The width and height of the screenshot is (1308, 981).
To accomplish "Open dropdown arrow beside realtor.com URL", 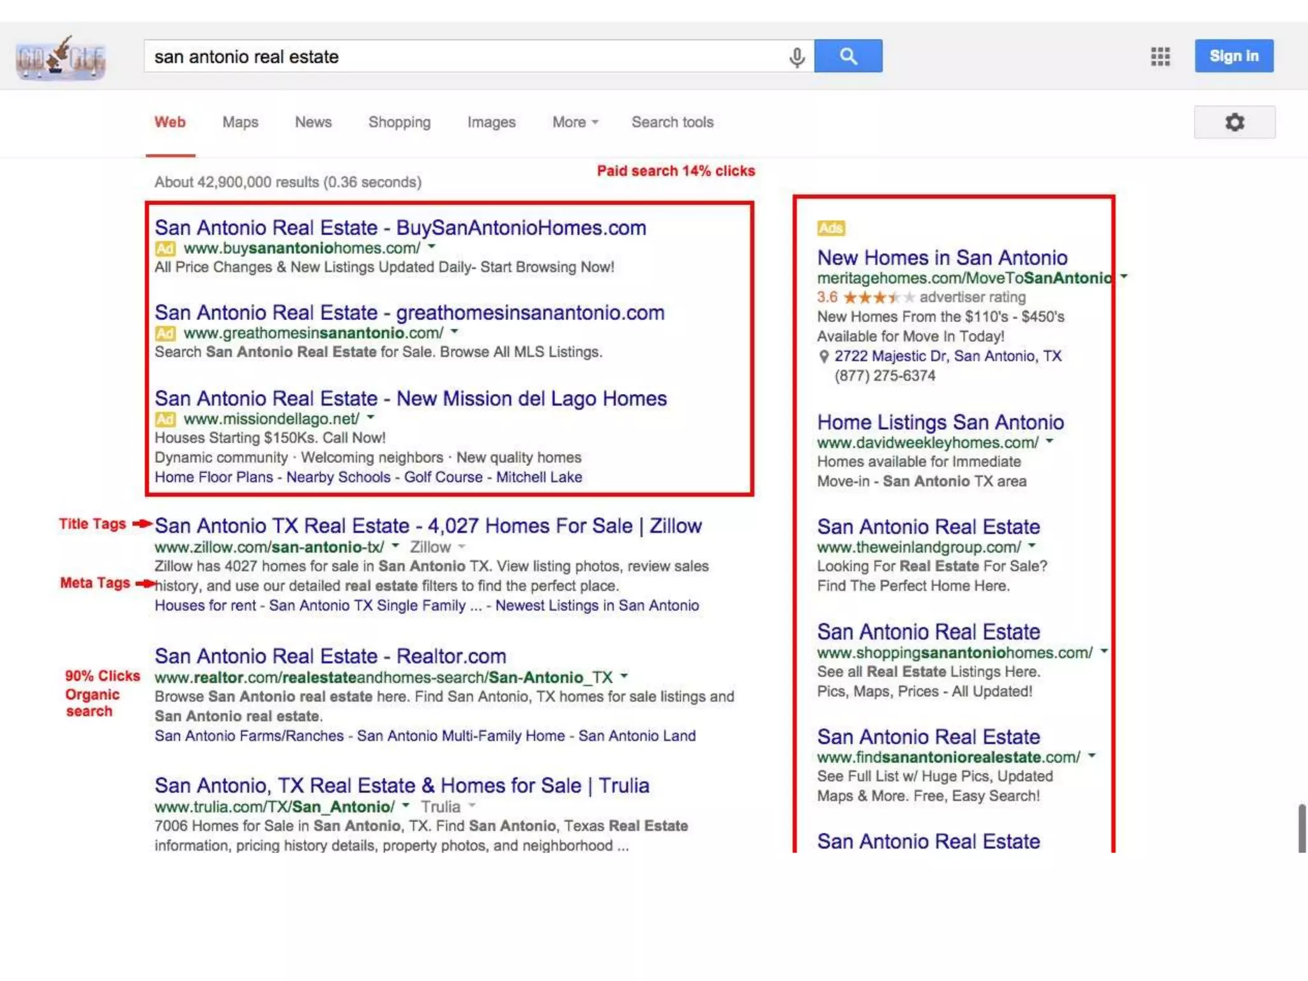I will pyautogui.click(x=624, y=676).
